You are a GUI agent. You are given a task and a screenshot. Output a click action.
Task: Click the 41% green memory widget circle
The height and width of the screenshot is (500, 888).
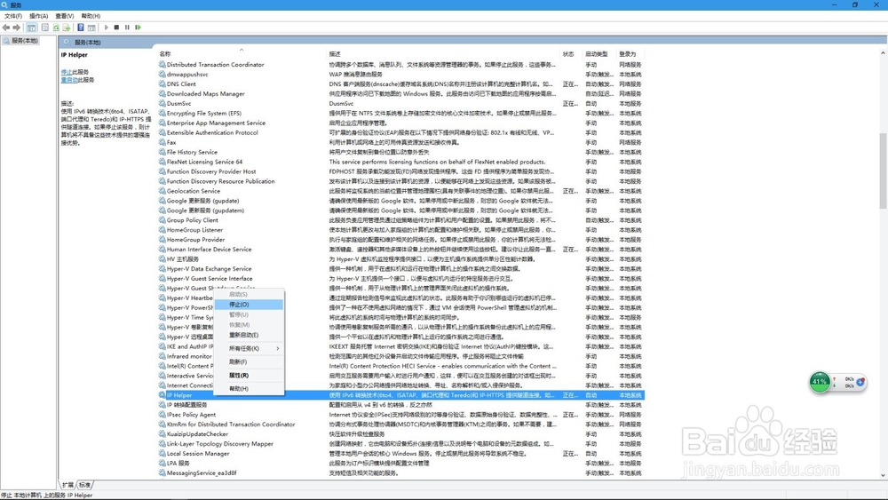click(x=820, y=382)
